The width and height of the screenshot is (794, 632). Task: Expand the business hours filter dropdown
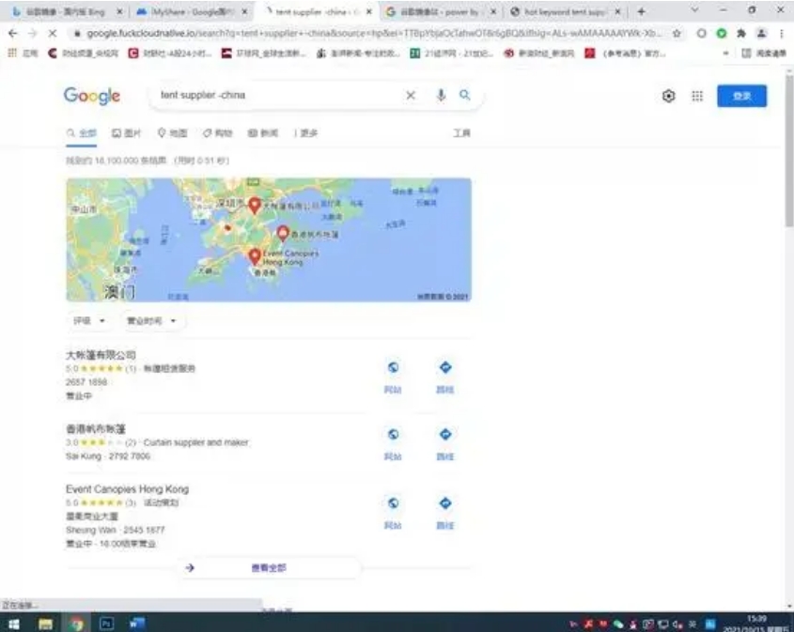pyautogui.click(x=151, y=321)
